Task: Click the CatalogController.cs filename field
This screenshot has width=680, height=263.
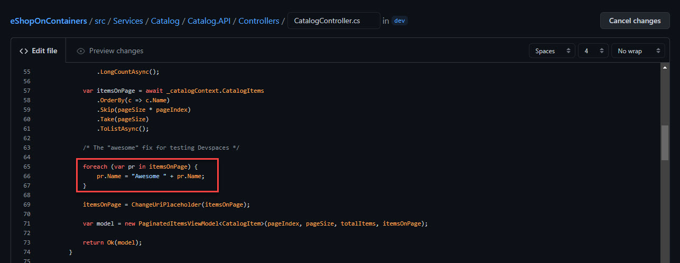Action: pyautogui.click(x=333, y=21)
